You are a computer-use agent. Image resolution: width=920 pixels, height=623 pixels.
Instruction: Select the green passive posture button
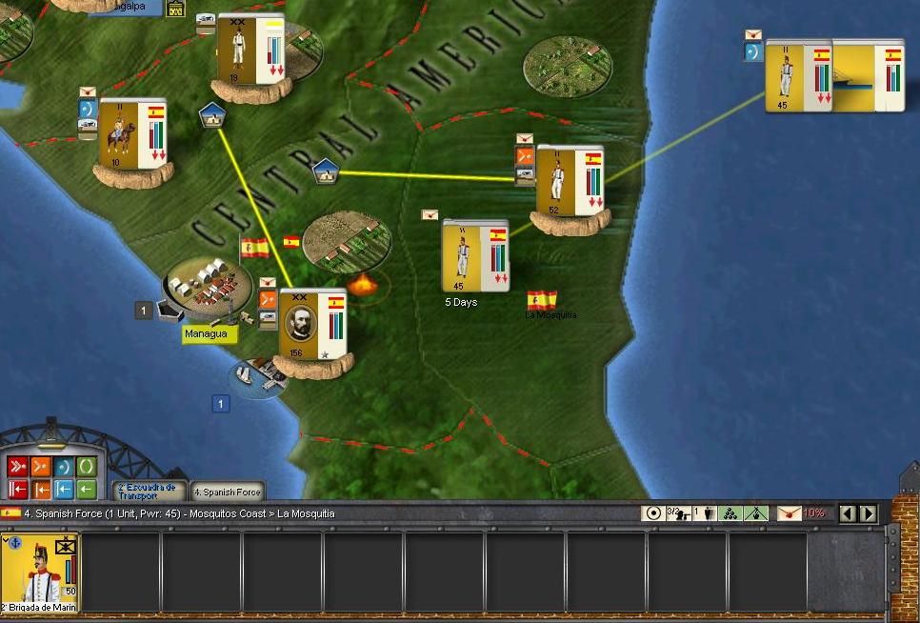87,467
